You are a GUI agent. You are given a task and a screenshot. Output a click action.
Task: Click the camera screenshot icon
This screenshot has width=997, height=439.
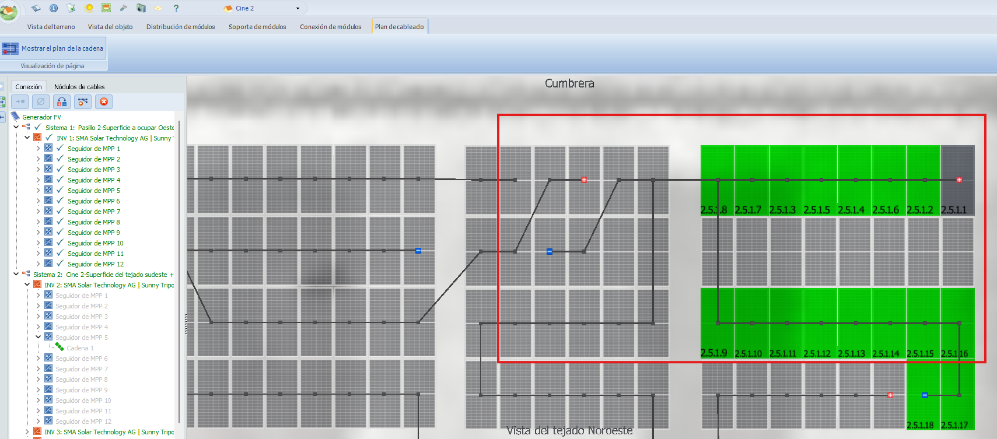(x=141, y=8)
